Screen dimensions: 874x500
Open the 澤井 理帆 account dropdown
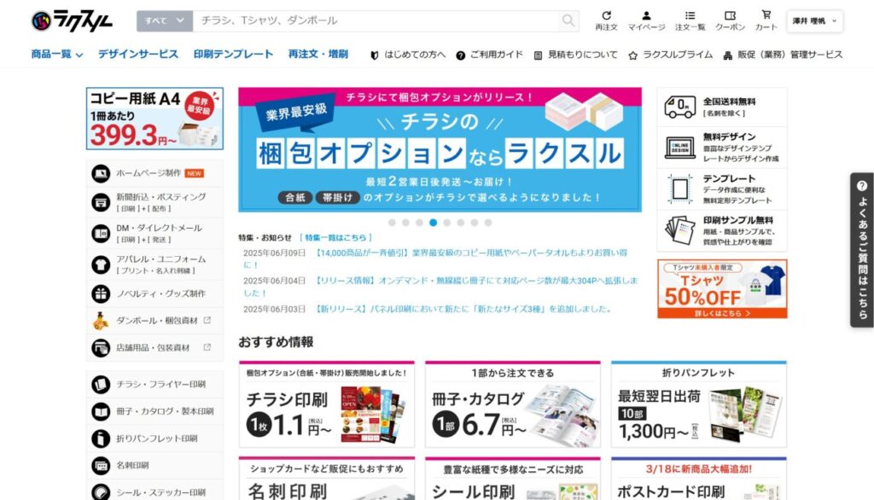click(814, 21)
